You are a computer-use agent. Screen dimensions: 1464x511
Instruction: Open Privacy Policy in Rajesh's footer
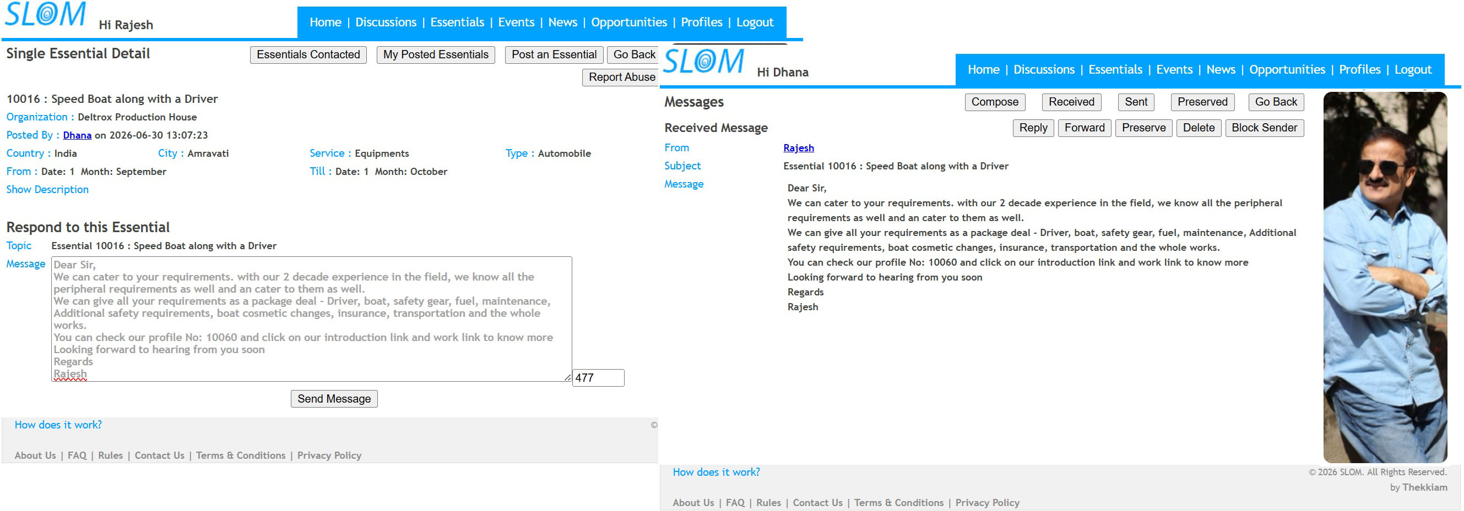(329, 455)
